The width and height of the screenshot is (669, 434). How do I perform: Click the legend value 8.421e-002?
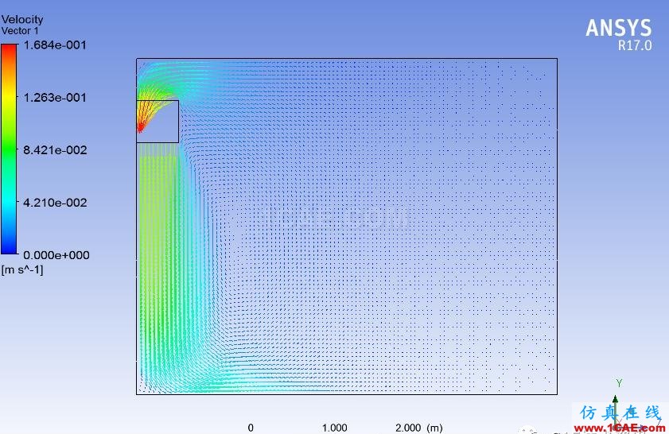pos(55,149)
